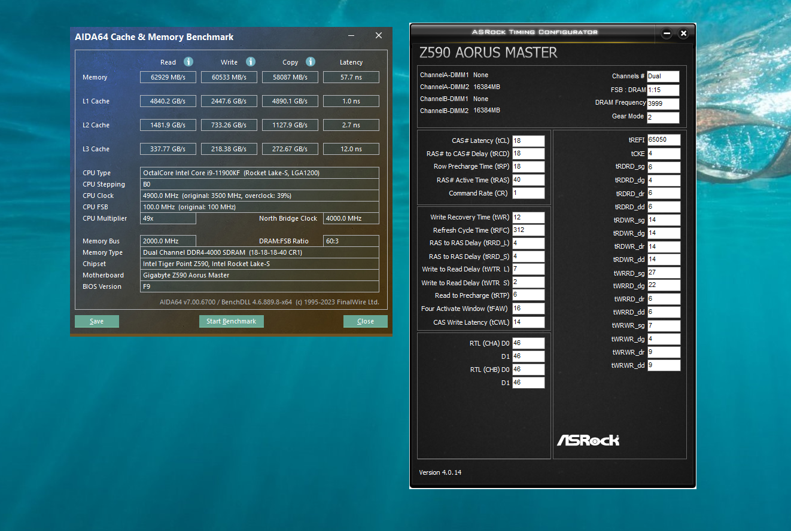Click the Memory Latency 57.7 ns value
The image size is (791, 531).
pyautogui.click(x=351, y=77)
